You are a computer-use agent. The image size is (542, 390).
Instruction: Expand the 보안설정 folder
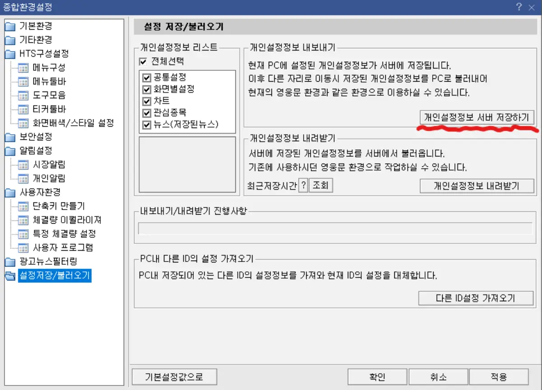coord(9,137)
